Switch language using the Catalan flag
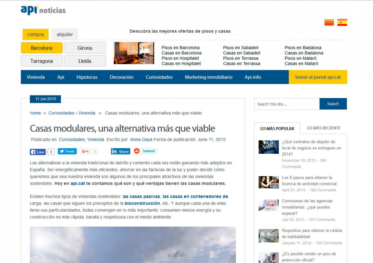The height and width of the screenshot is (263, 373). coord(328,23)
